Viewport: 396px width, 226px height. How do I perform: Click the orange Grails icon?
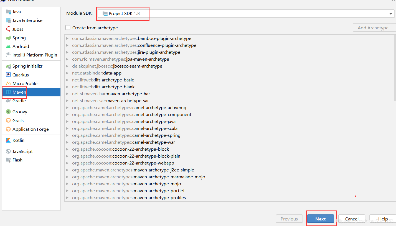click(8, 120)
